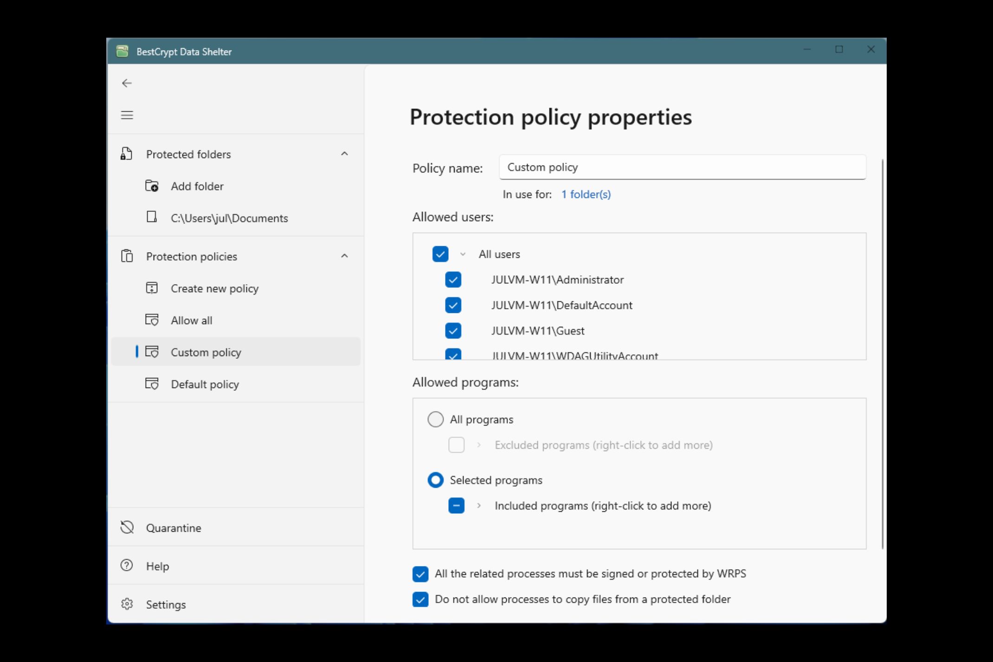Expand the Excluded programs chevron

(x=479, y=445)
